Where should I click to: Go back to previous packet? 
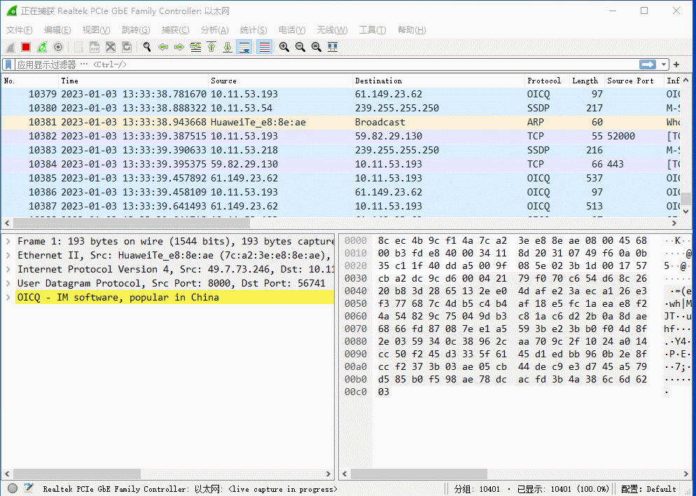(163, 47)
